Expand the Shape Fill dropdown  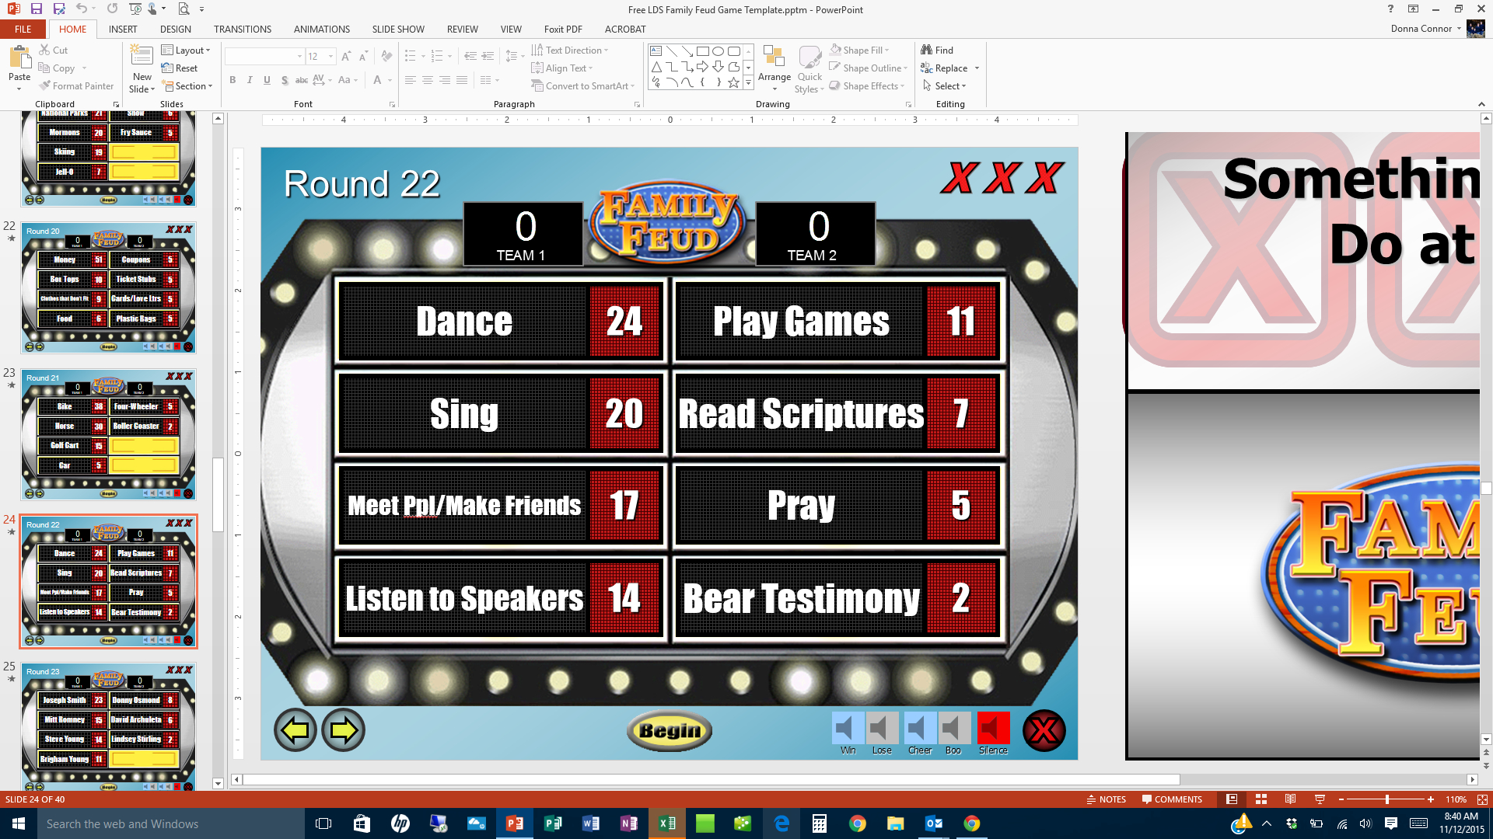click(x=887, y=50)
